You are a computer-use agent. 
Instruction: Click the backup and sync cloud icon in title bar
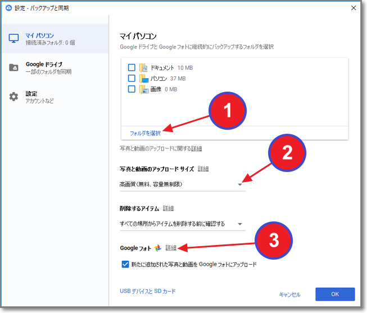point(9,8)
